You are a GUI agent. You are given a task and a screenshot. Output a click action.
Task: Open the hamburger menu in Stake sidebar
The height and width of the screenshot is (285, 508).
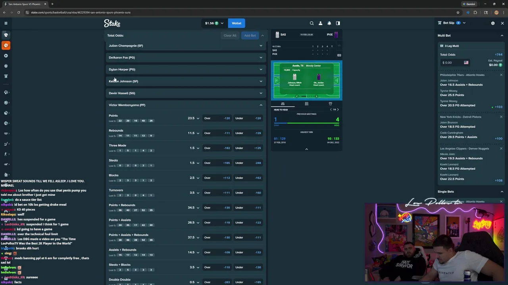point(6,23)
